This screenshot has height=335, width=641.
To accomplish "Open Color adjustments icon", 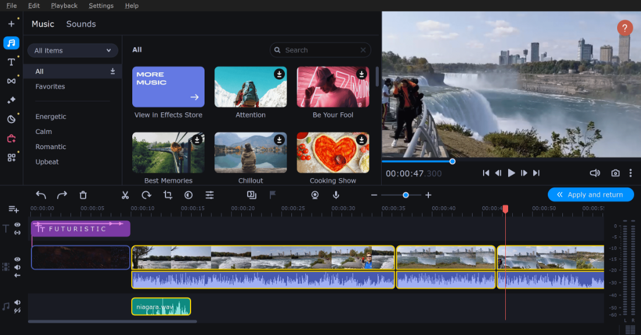I will pos(188,195).
